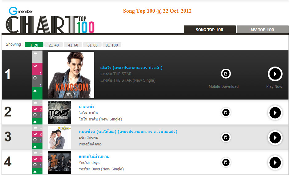Viewport: 290px width, 175px height.
Task: Play the number 1 song by Kangsom
Action: 275,74
